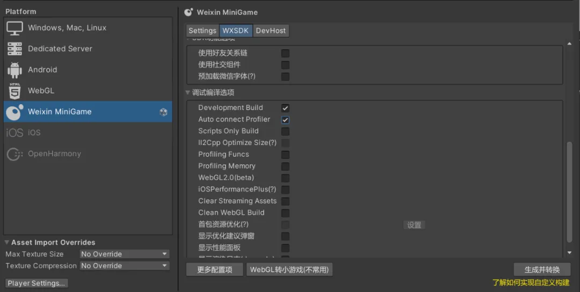Click the Weixin MiniGame header icon
The image size is (580, 292).
189,12
